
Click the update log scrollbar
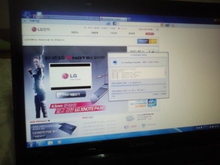click(165, 73)
